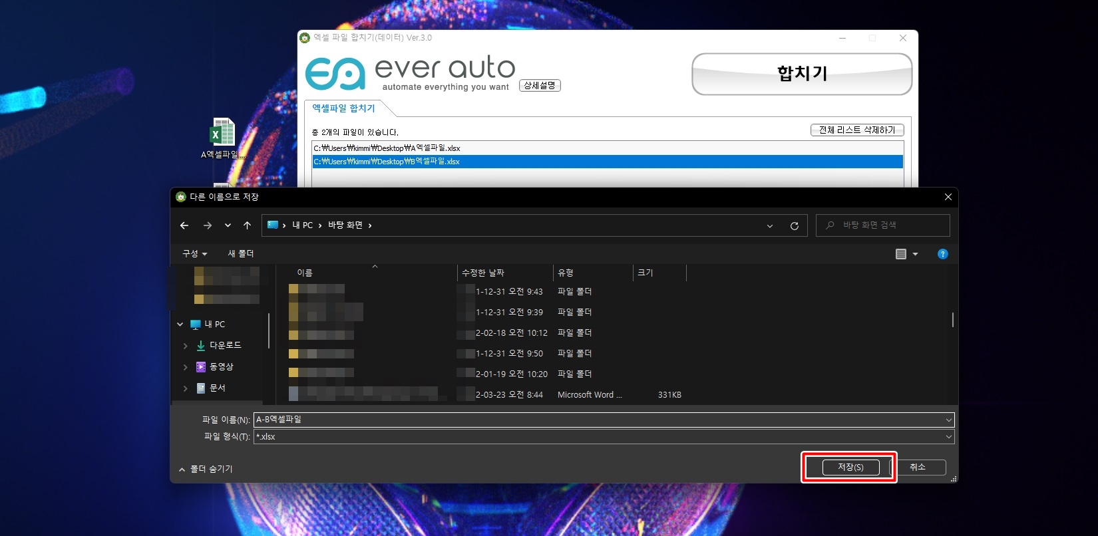Screen dimensions: 1098x536
Task: Change the view layout icon
Action: 901,254
